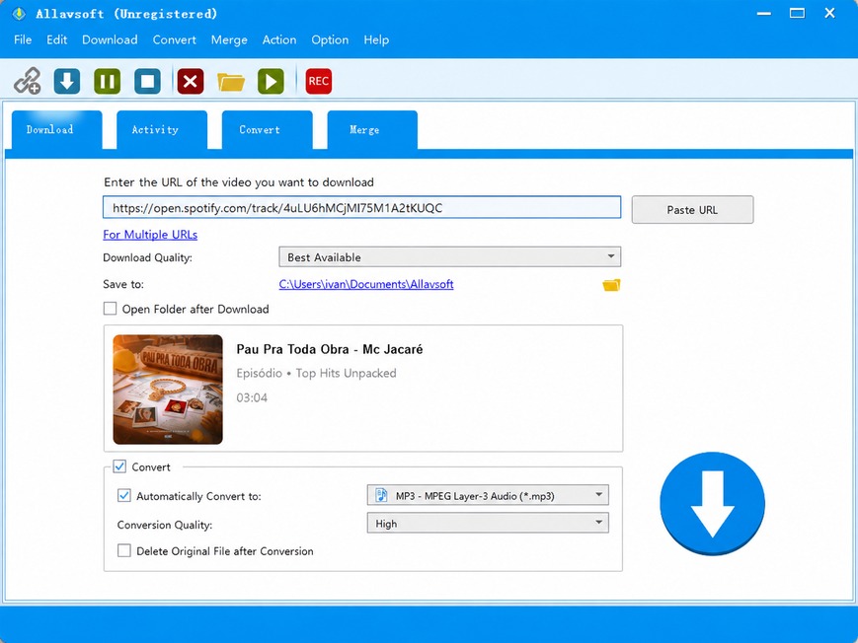
Task: Open the Download menu
Action: click(110, 39)
